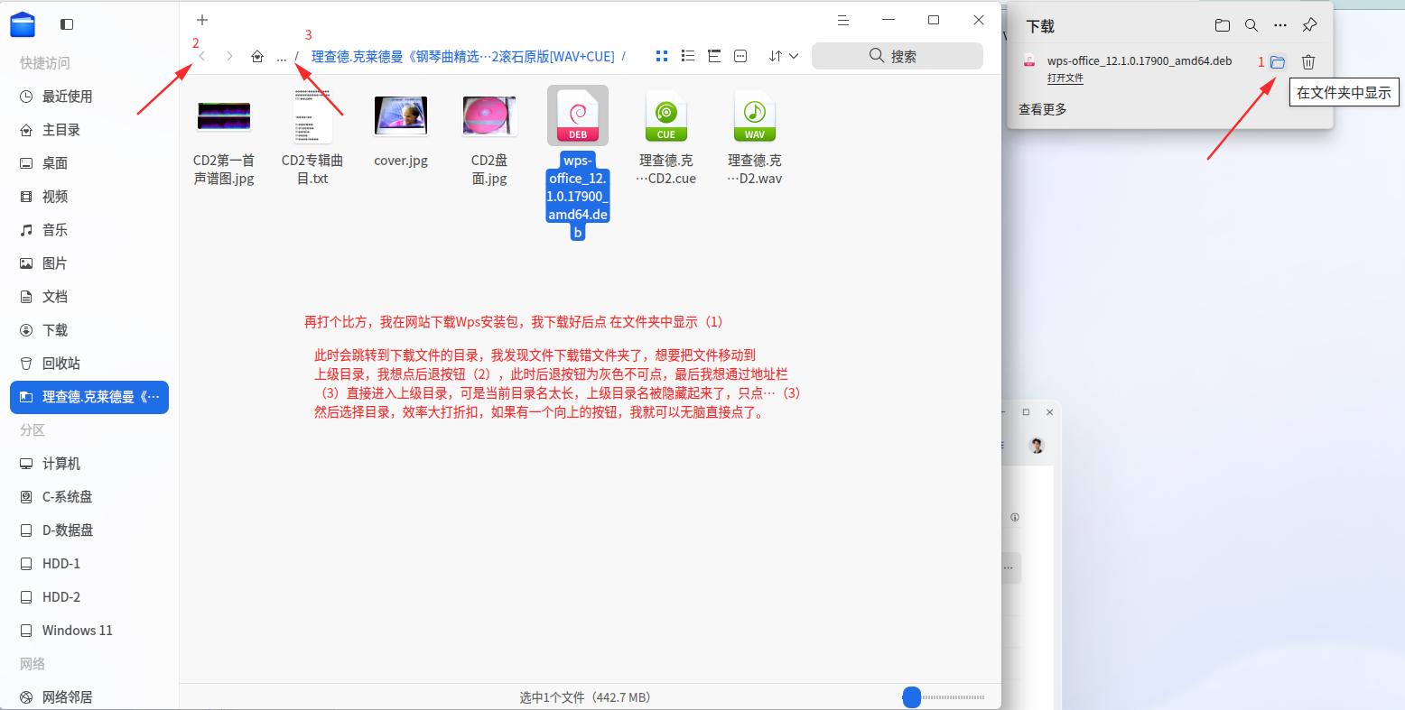Select cover.jpg image file
The height and width of the screenshot is (710, 1405).
pyautogui.click(x=401, y=115)
